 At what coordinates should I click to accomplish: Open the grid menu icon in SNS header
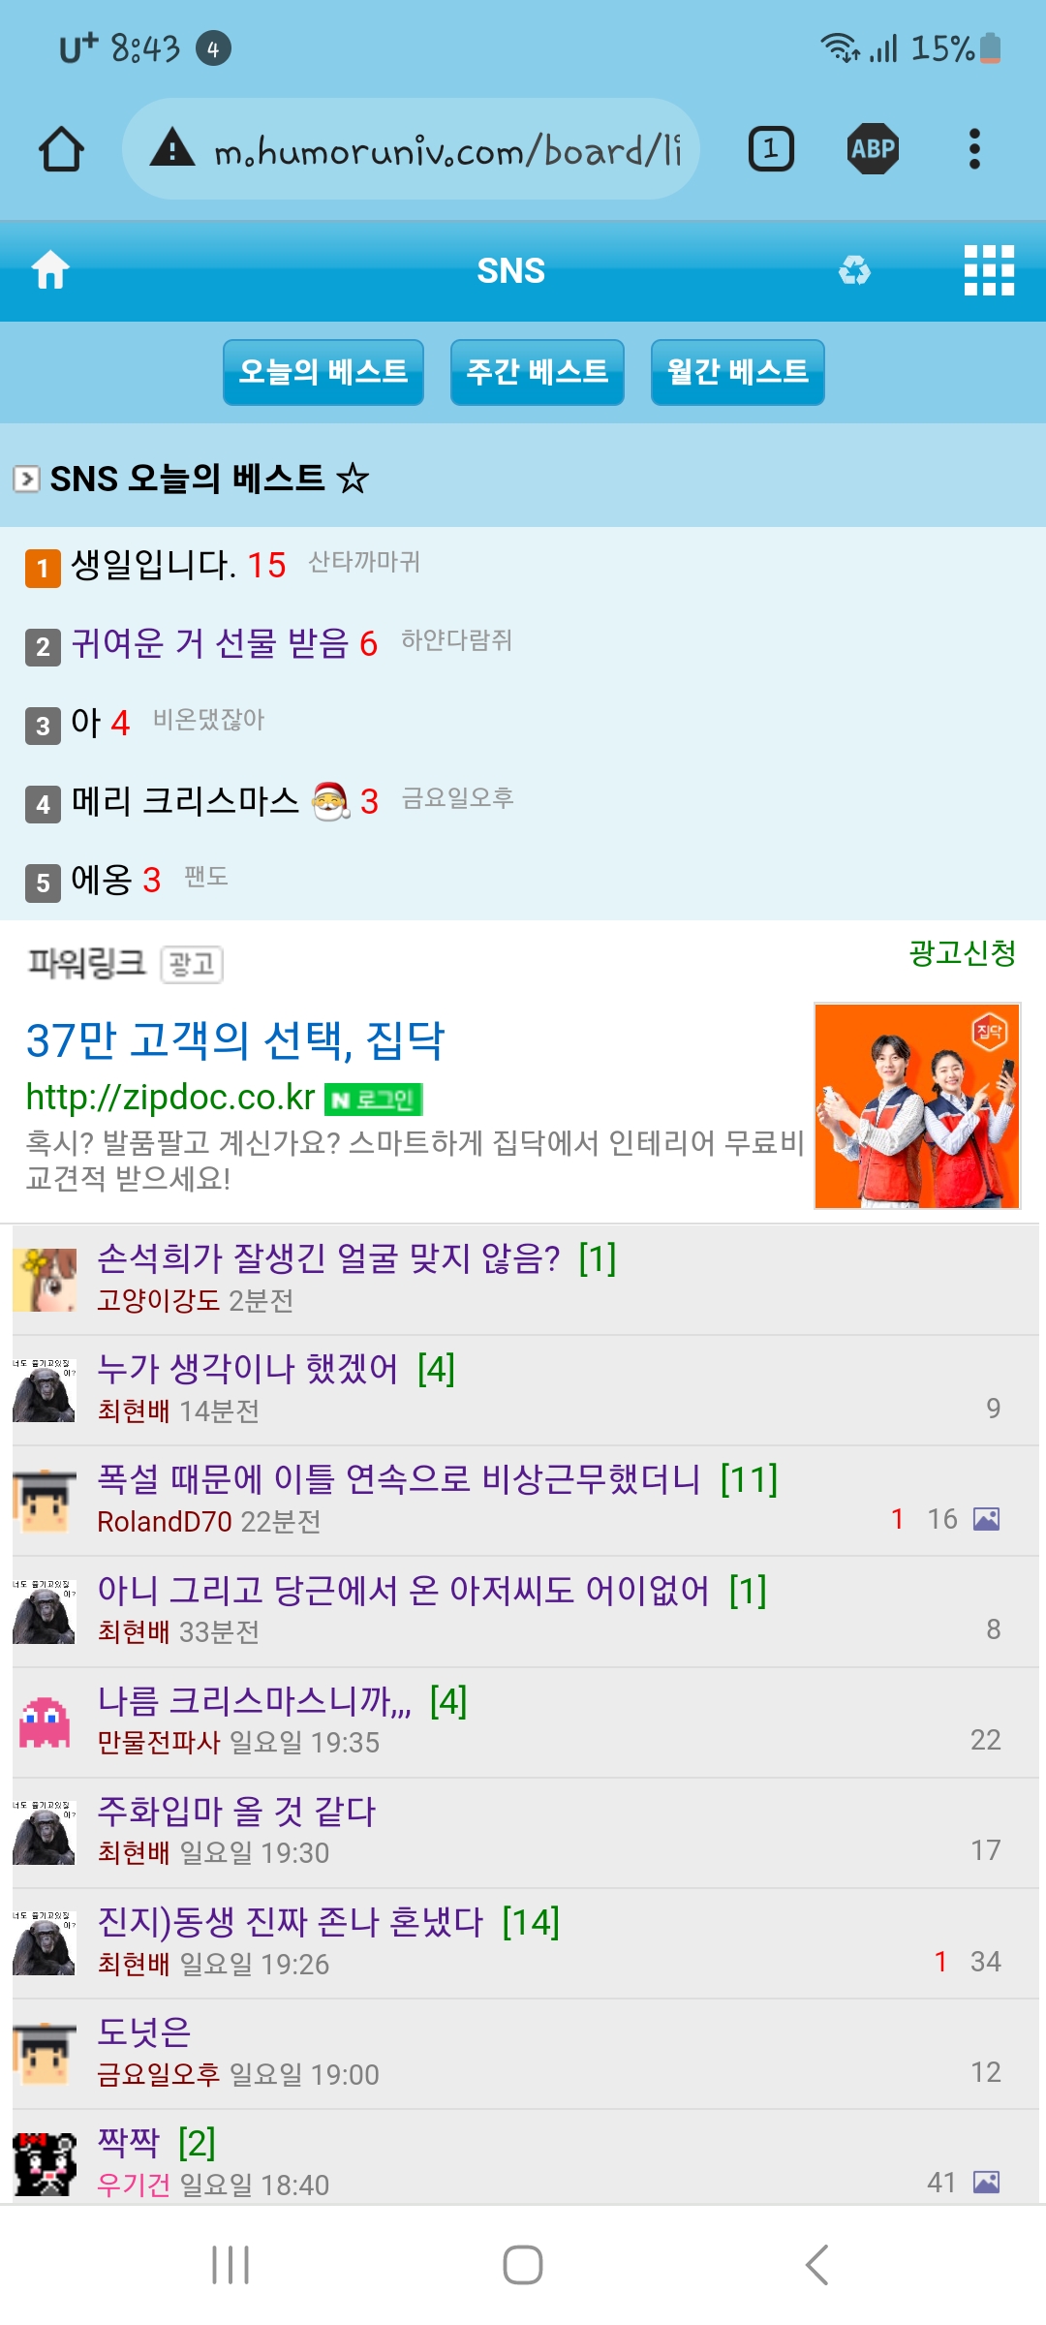tap(989, 270)
